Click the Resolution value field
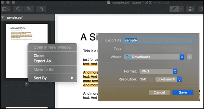 tap(146, 79)
